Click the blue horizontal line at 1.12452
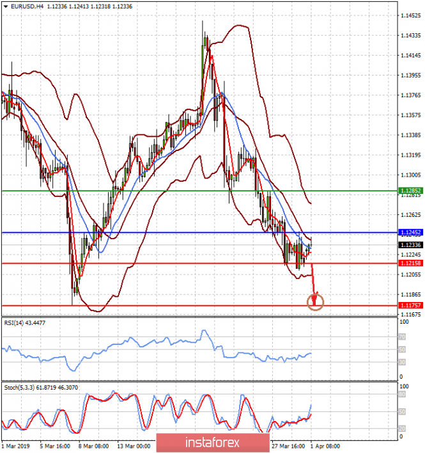The image size is (425, 453). click(199, 232)
